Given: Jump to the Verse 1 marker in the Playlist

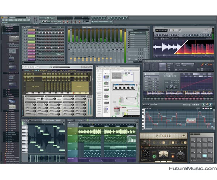Looking at the screenshot, I should coord(81,126).
